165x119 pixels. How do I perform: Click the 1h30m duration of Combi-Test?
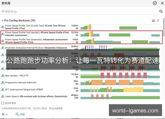75,26
